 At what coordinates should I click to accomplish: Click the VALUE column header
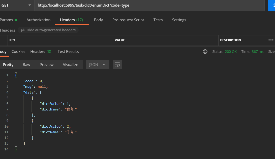click(x=120, y=40)
